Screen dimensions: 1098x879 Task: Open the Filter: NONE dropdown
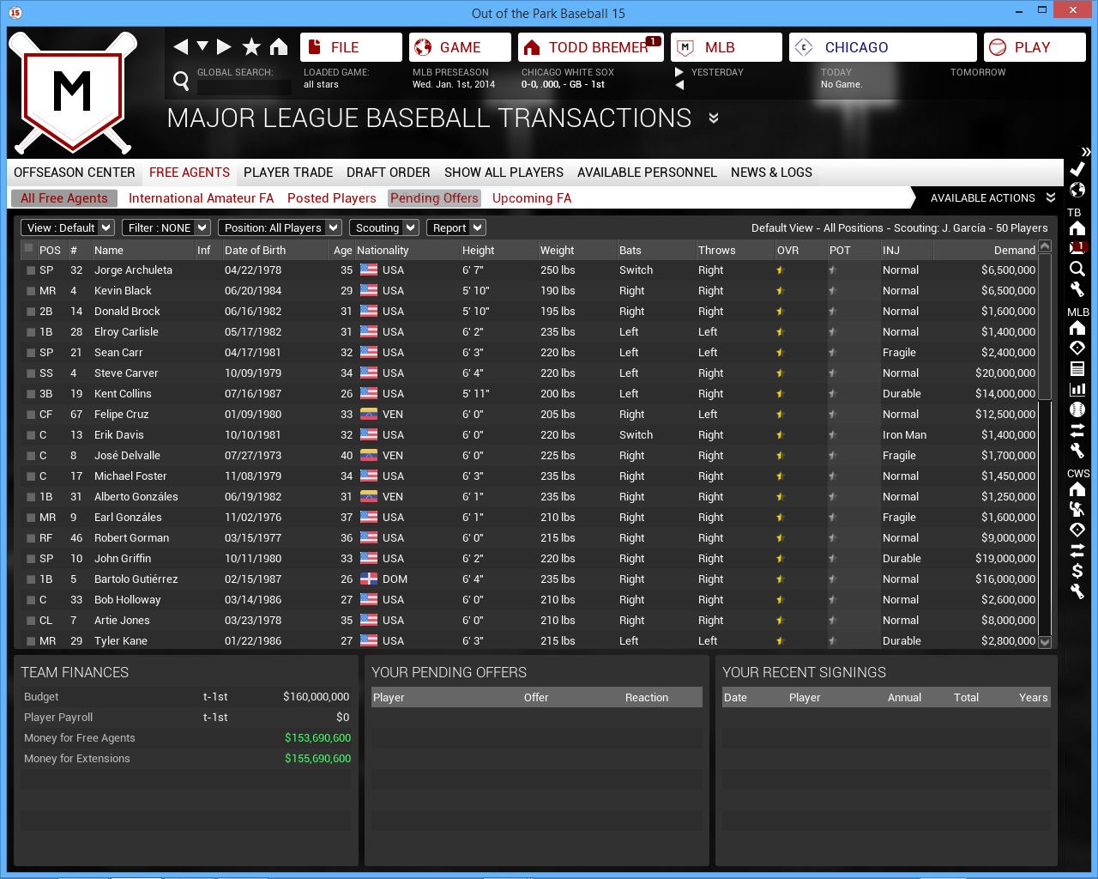(x=166, y=227)
